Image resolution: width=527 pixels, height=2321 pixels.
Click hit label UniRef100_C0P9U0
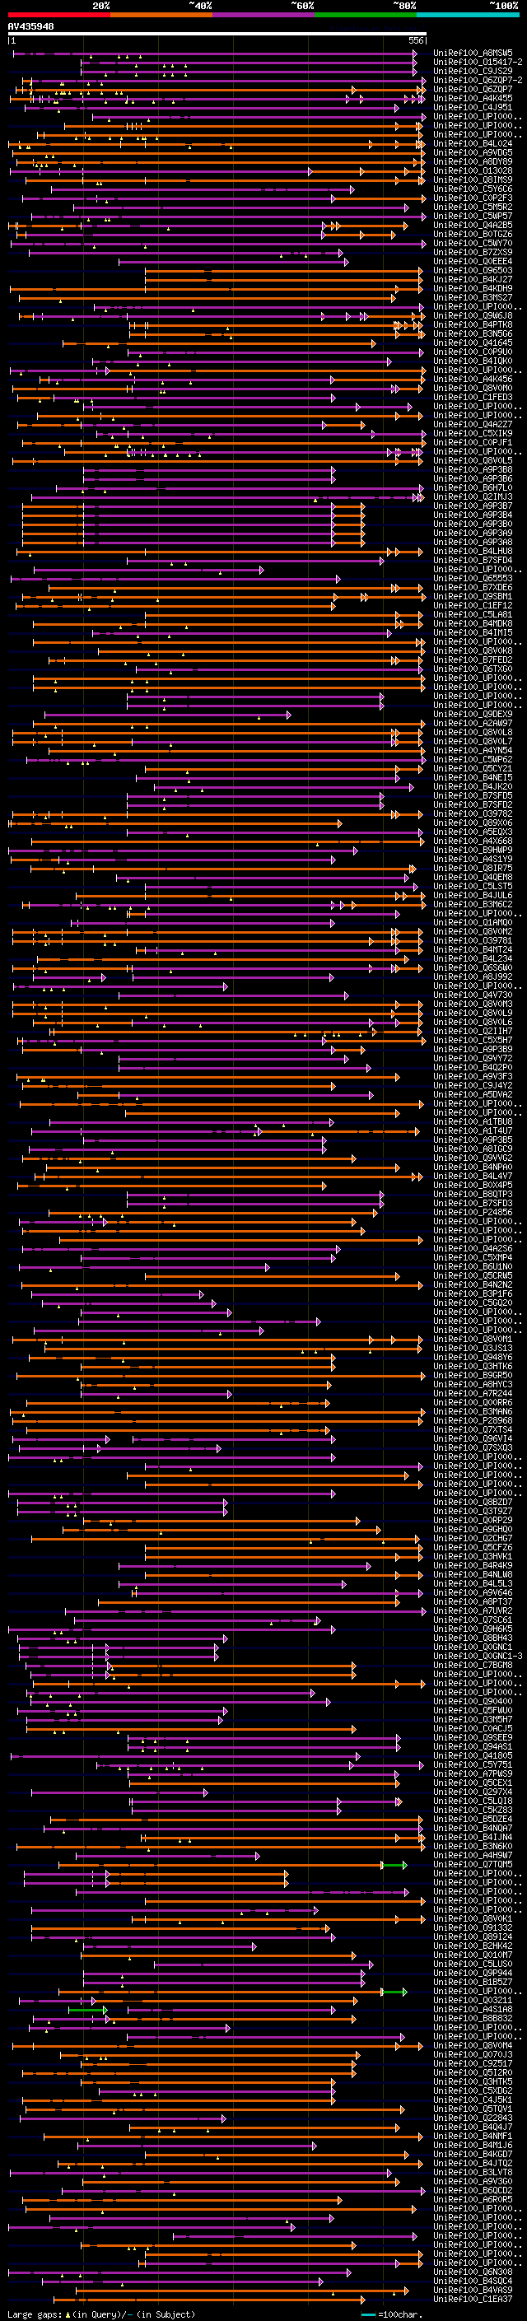473,352
